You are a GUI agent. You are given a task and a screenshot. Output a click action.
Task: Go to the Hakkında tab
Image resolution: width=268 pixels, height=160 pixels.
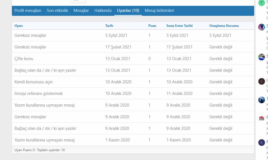tap(103, 11)
